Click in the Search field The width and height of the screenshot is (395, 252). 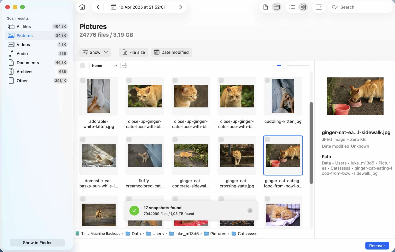pos(360,7)
